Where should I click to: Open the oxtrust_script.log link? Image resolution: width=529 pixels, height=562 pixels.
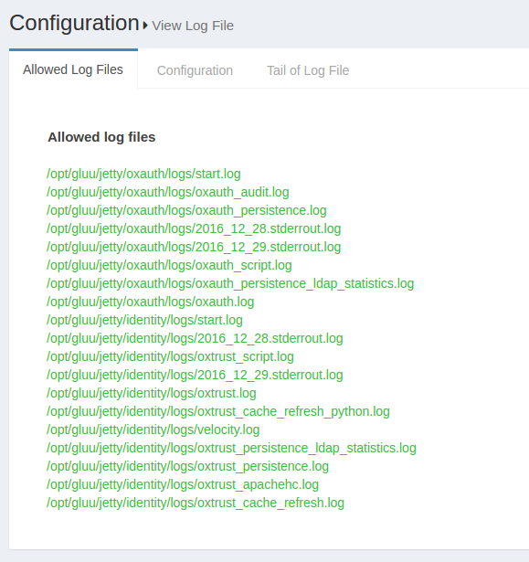point(170,356)
